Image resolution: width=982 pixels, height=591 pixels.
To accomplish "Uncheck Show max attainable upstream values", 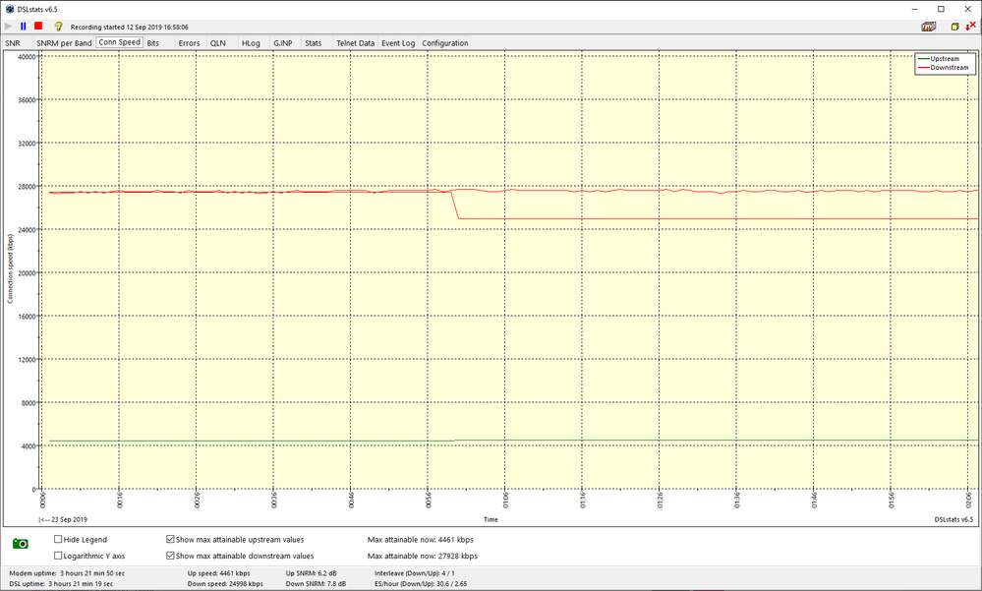I will [171, 540].
